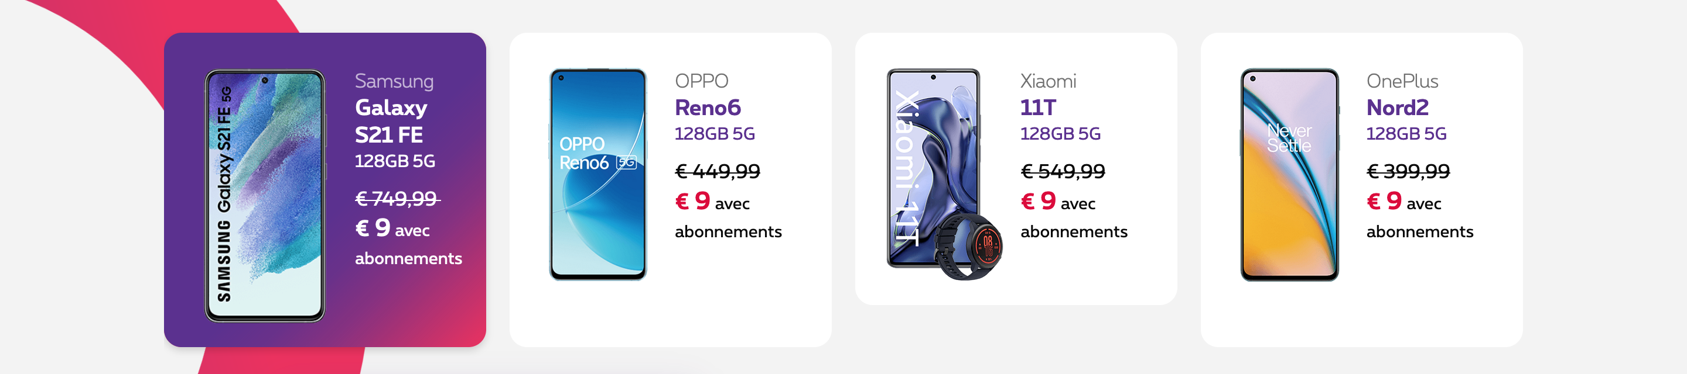This screenshot has width=1687, height=374.
Task: Open the OnePlus Nord2 phone image
Action: tap(1289, 175)
